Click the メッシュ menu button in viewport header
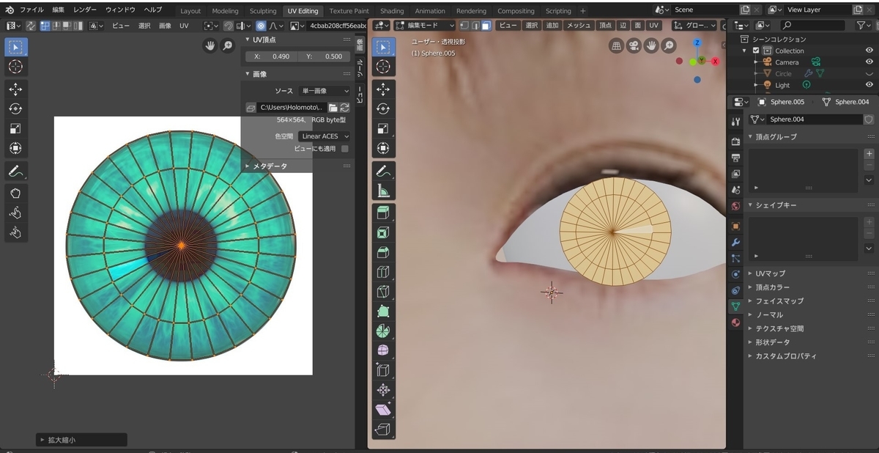 pyautogui.click(x=578, y=25)
